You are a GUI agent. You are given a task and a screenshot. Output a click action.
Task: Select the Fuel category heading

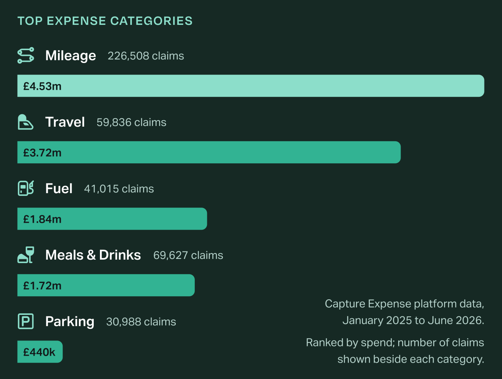coord(59,189)
